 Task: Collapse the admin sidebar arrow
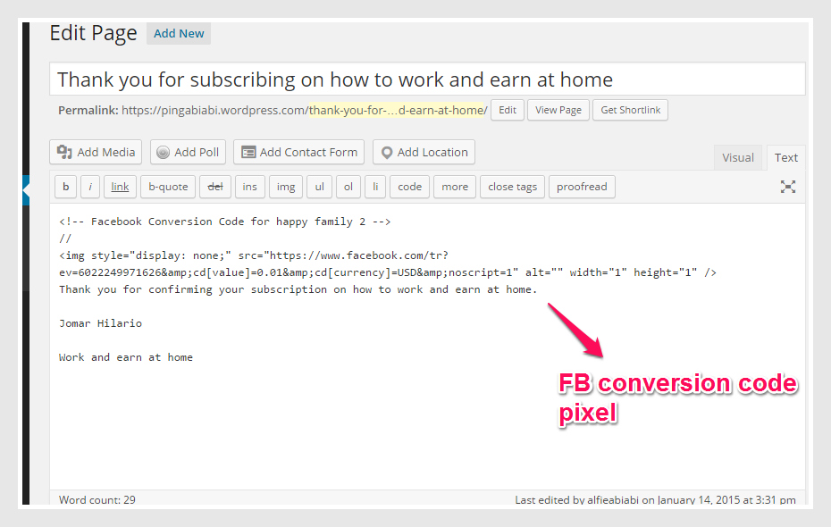click(x=26, y=188)
